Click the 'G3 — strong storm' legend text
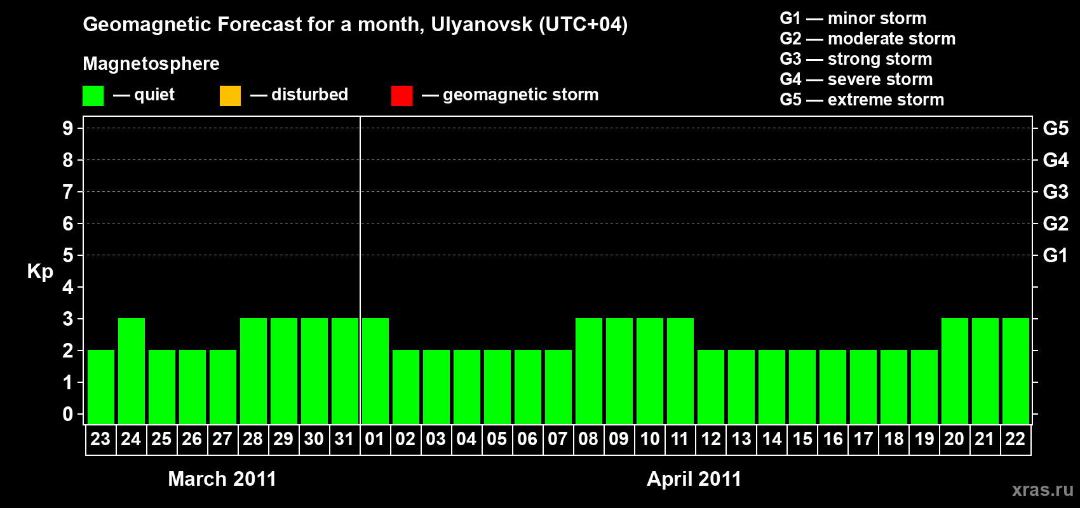 (856, 59)
